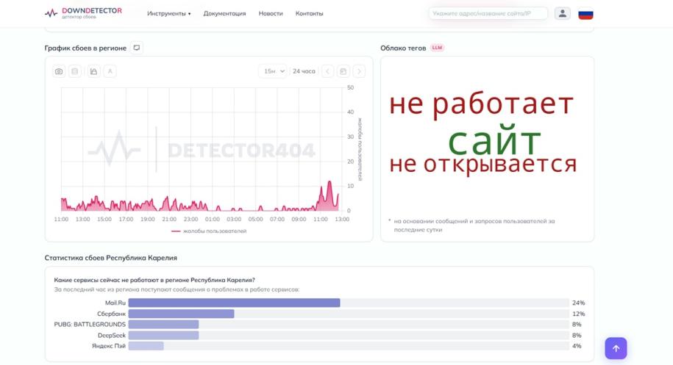Click the 24% value for Mail.Ru
Viewport: 673px width, 365px height.
coord(578,303)
